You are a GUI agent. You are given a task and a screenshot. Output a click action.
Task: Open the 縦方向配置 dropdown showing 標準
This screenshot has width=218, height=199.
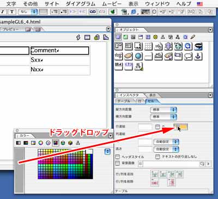click(x=163, y=110)
